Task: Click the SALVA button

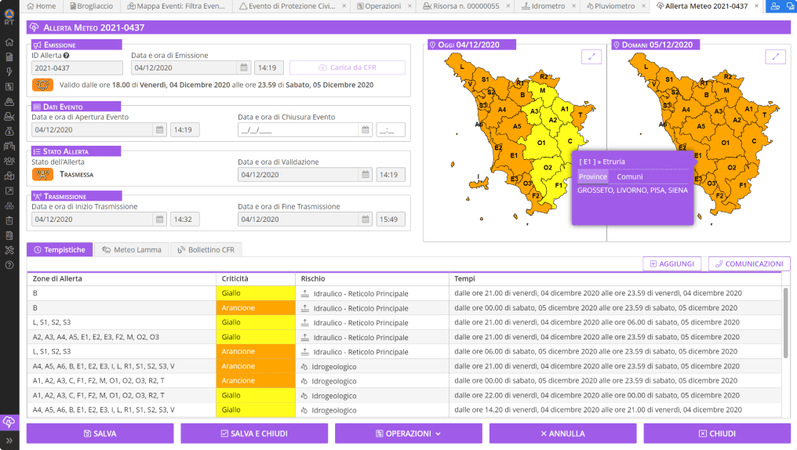Action: (100, 434)
